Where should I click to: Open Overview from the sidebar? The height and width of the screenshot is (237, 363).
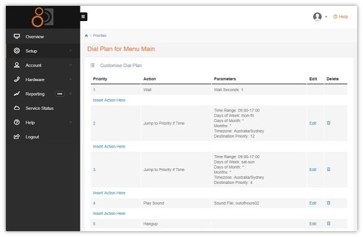coord(35,37)
